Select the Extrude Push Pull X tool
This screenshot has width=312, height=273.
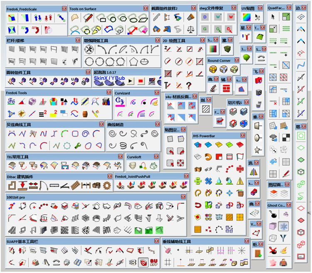point(173,185)
